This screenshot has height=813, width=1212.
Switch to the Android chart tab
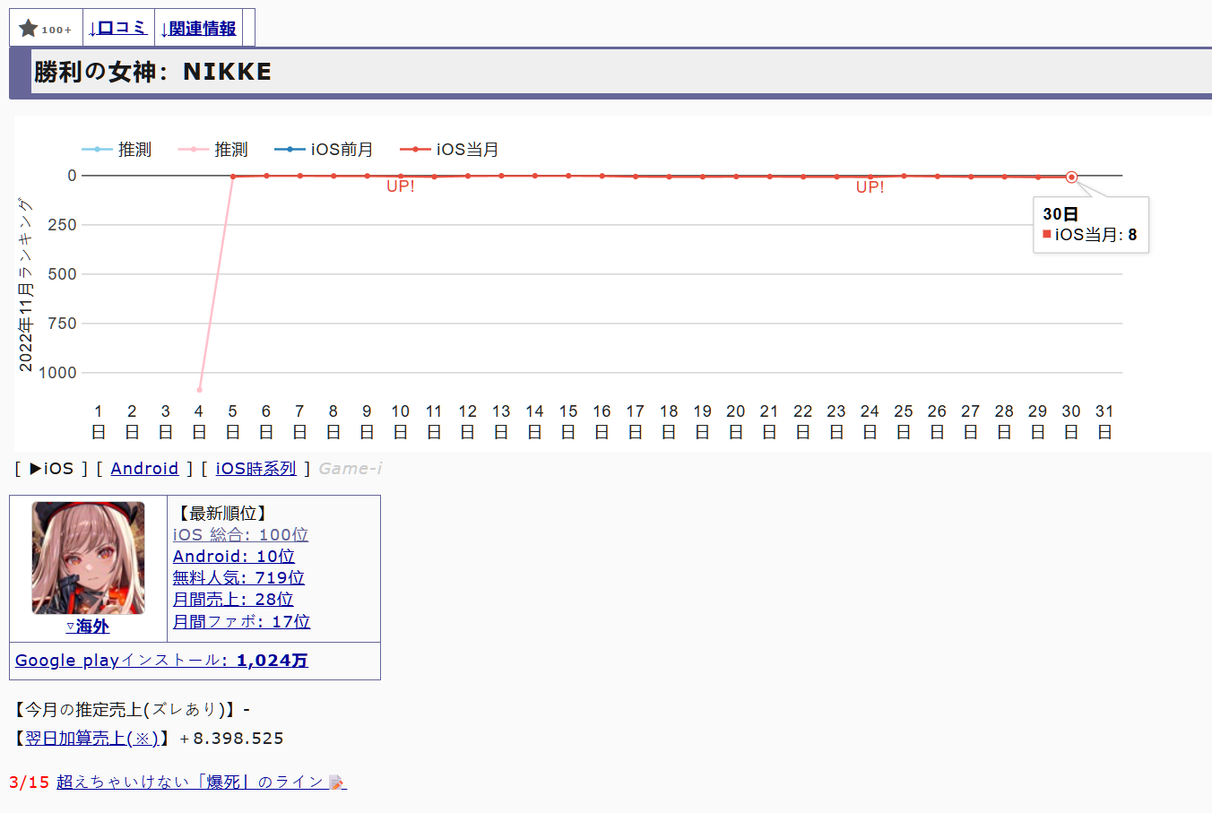pyautogui.click(x=144, y=469)
